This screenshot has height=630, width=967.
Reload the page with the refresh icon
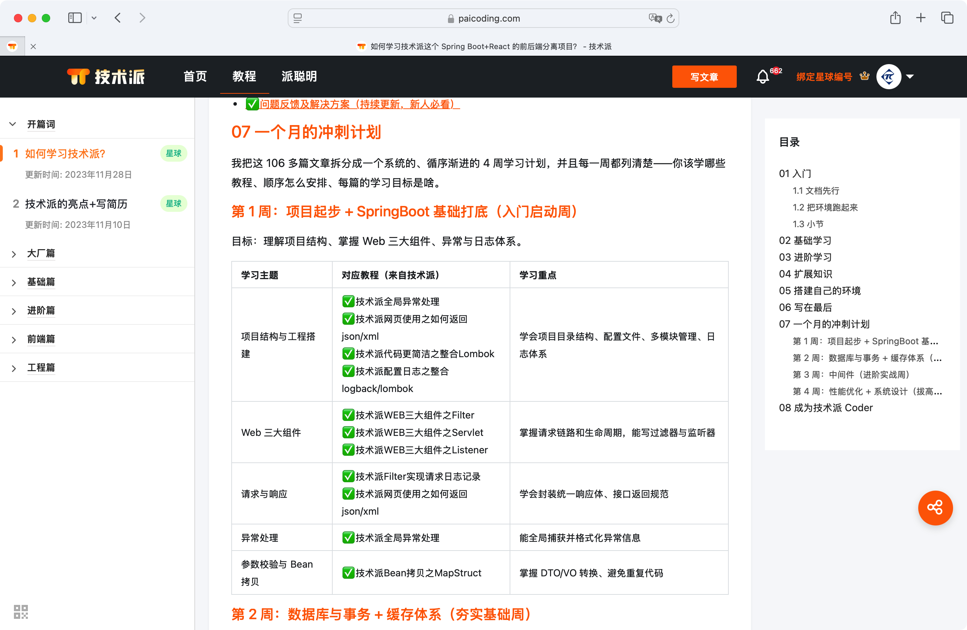pyautogui.click(x=671, y=18)
